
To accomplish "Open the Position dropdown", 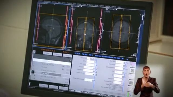I will (89, 68).
